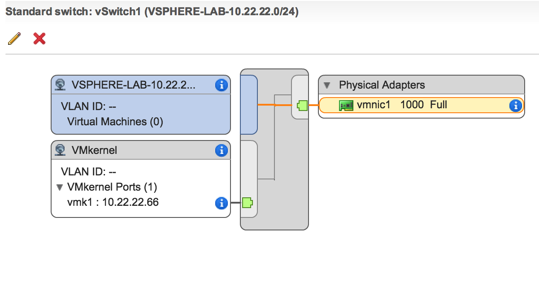This screenshot has height=281, width=539.
Task: Collapse the Physical Adapters list
Action: pos(327,85)
